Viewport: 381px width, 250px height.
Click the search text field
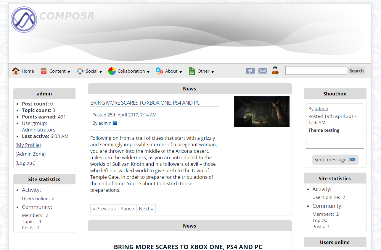pyautogui.click(x=316, y=71)
